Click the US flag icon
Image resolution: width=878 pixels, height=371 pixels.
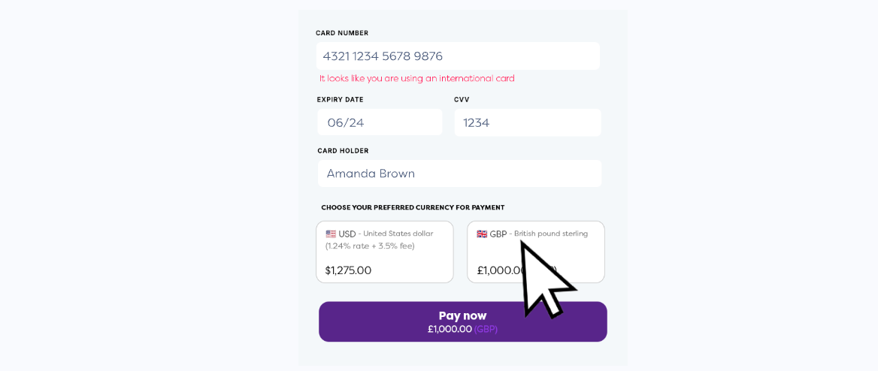coord(331,234)
